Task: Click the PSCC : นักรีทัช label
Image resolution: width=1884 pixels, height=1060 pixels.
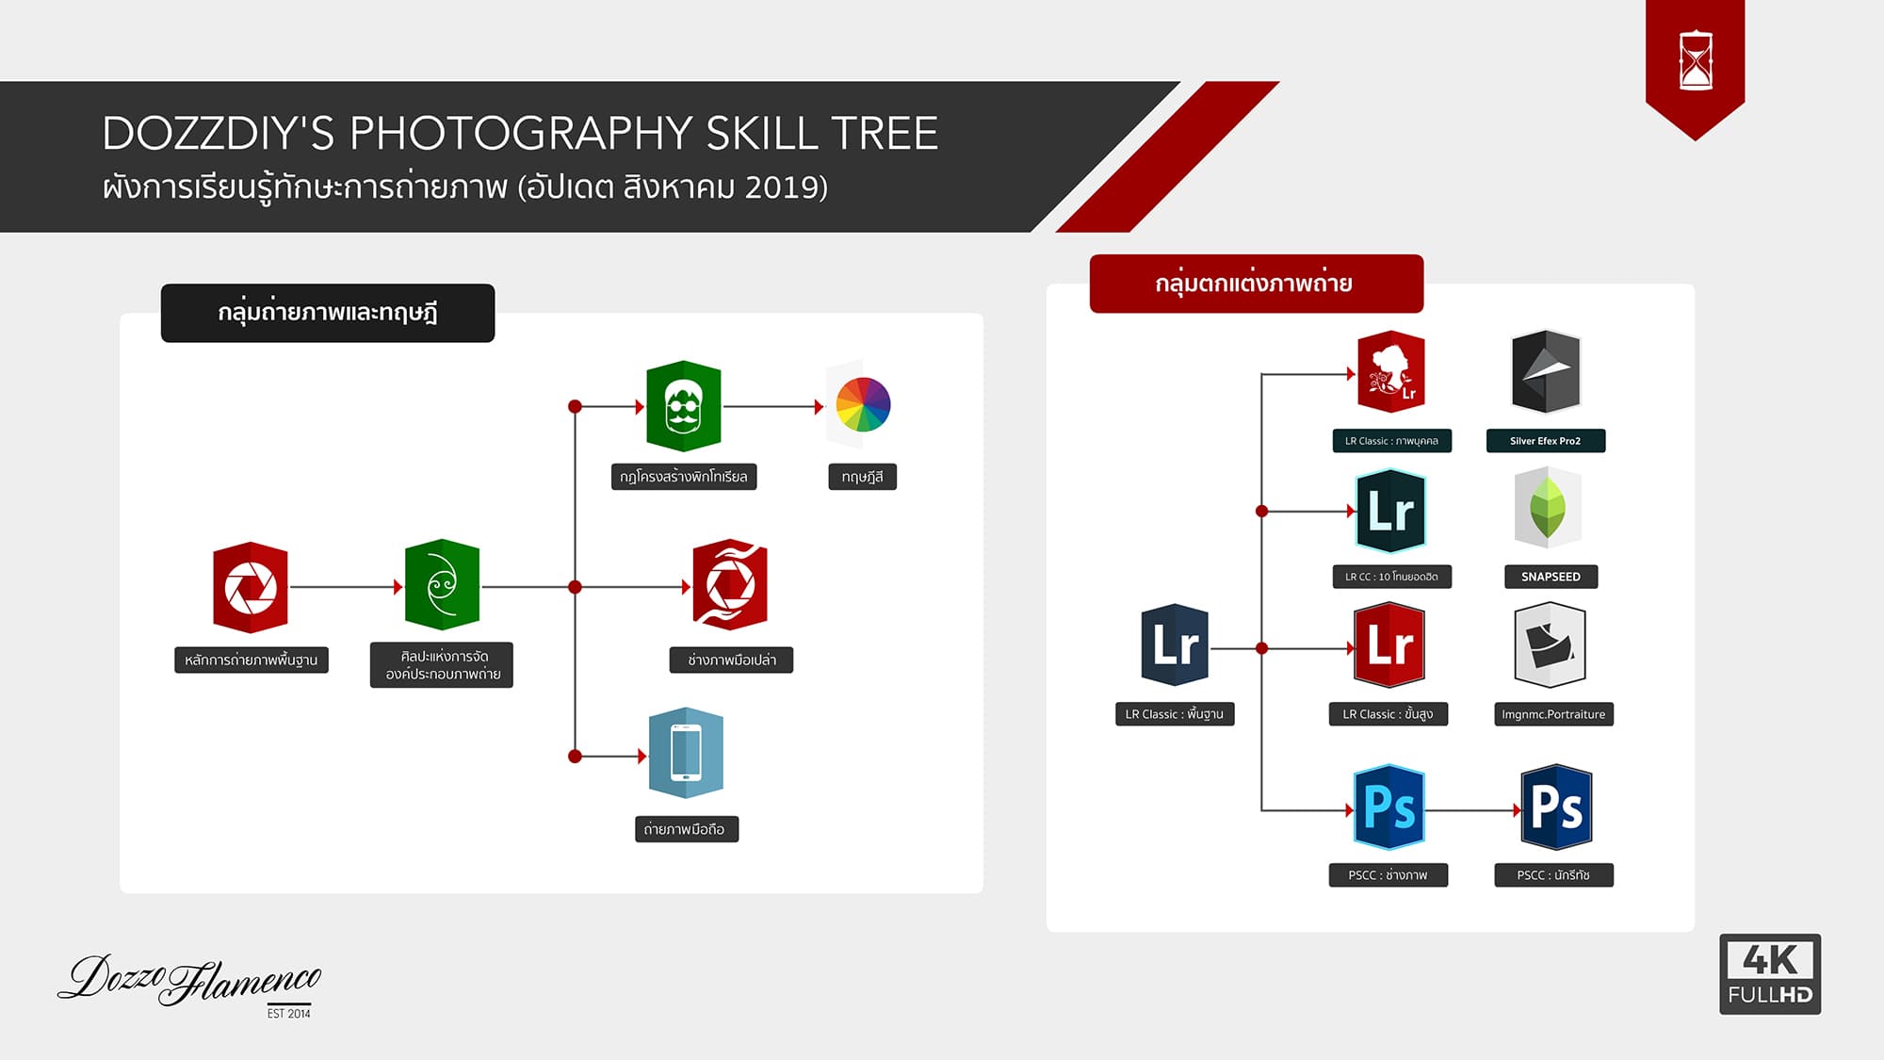Action: [x=1554, y=875]
